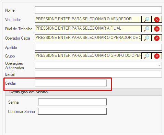The height and width of the screenshot is (135, 164).
Task: Open Operador Caixa lookup magnifier
Action: pyautogui.click(x=147, y=38)
